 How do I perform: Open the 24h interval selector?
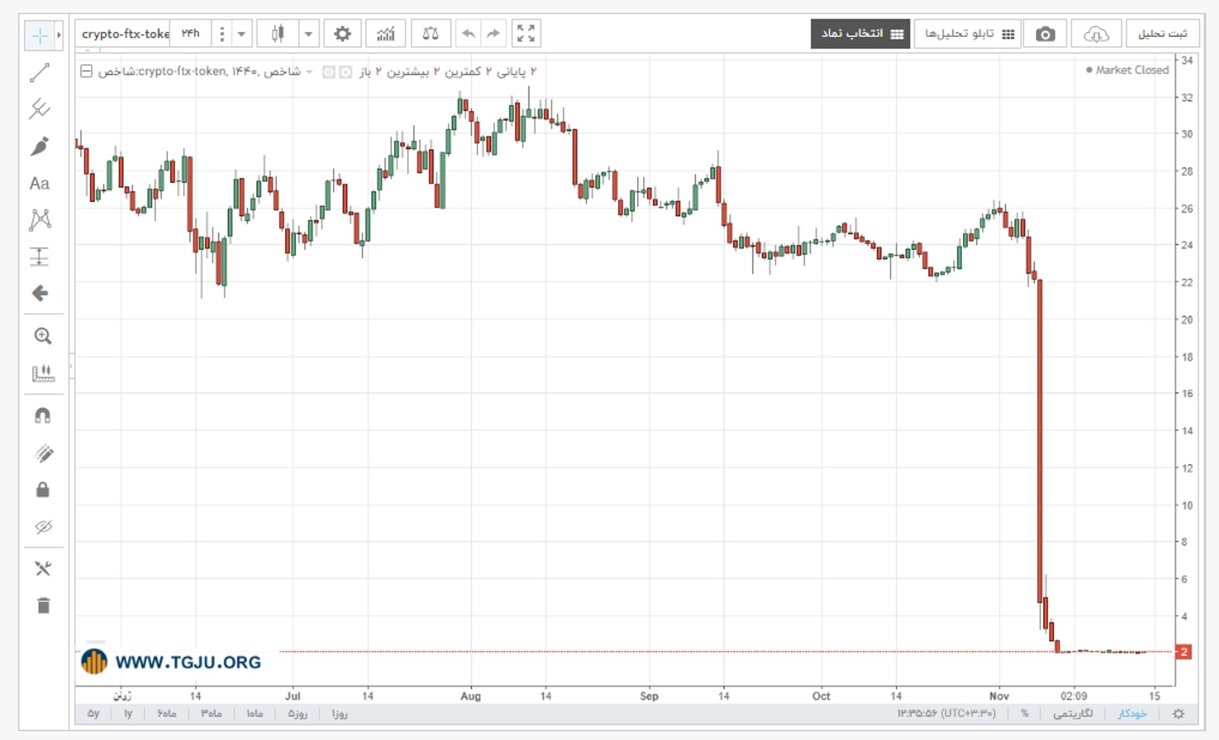[x=191, y=34]
